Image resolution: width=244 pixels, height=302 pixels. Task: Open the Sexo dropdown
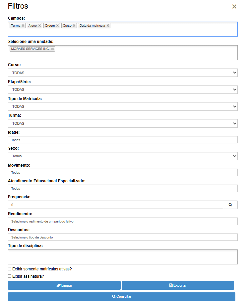123,156
